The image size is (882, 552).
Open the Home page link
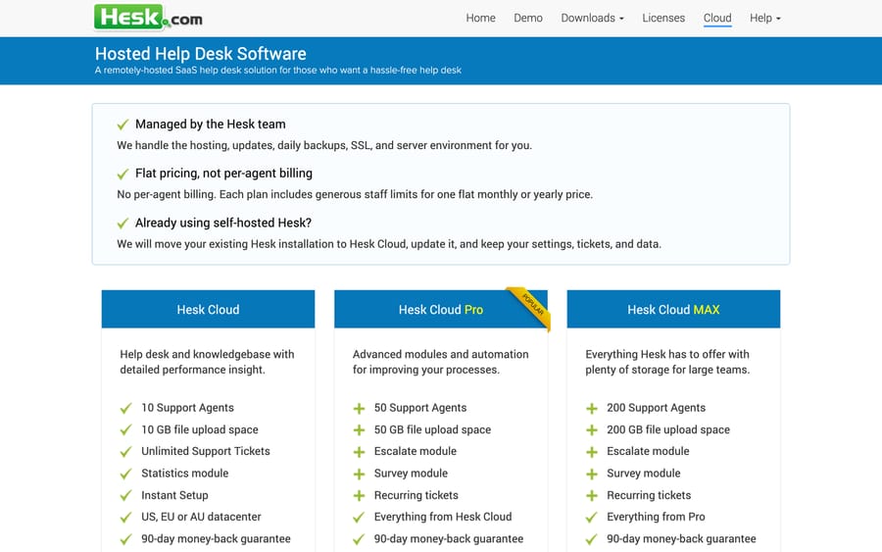tap(480, 18)
